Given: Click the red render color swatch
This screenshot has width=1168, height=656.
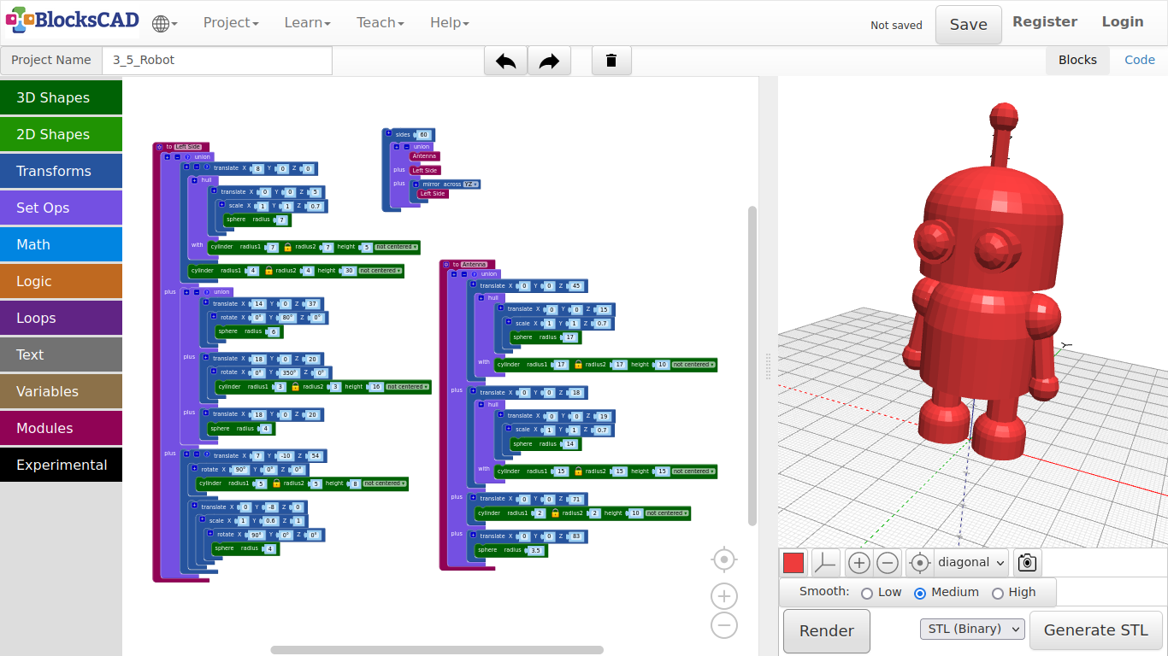Looking at the screenshot, I should point(793,563).
